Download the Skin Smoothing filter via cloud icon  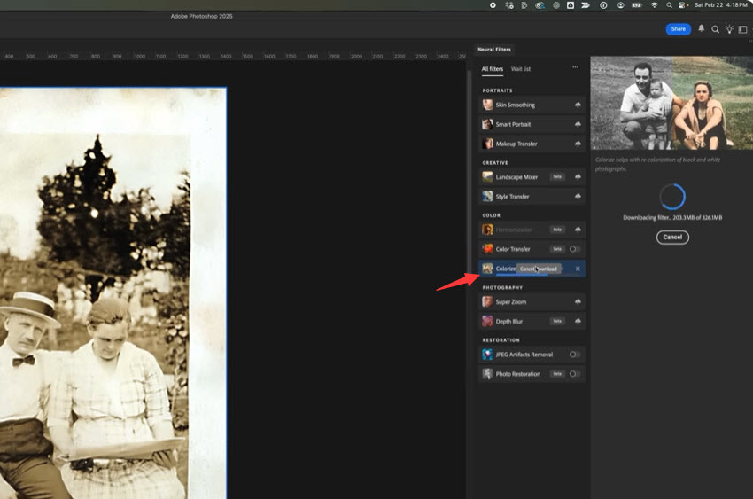pyautogui.click(x=578, y=105)
